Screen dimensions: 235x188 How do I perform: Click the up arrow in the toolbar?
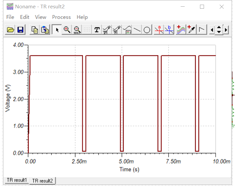pyautogui.click(x=219, y=27)
